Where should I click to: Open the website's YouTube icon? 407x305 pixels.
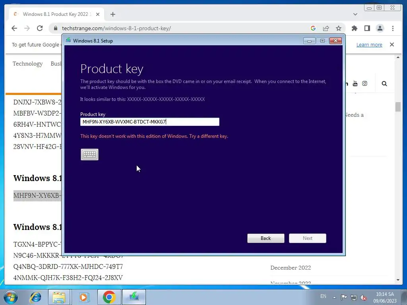coord(355,83)
